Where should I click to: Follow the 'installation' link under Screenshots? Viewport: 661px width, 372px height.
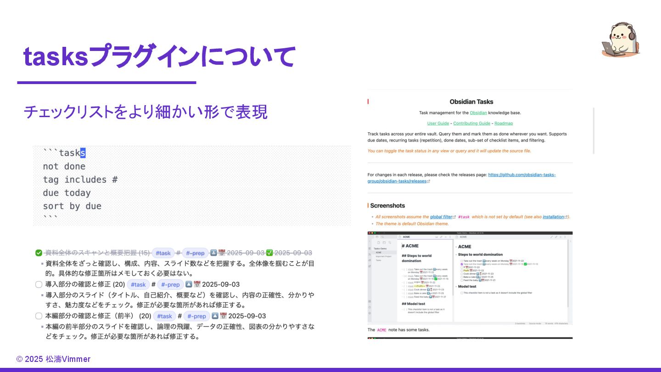tap(553, 217)
